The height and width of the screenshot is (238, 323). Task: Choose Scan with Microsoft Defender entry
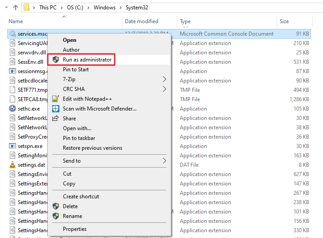coord(99,109)
